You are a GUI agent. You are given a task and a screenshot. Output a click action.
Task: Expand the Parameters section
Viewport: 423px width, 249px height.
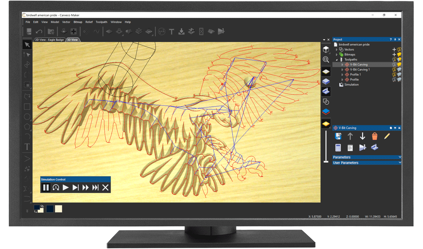[x=367, y=157]
